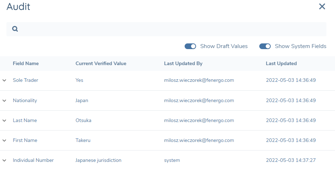Click the system updater entry
This screenshot has width=335, height=169.
click(x=172, y=160)
